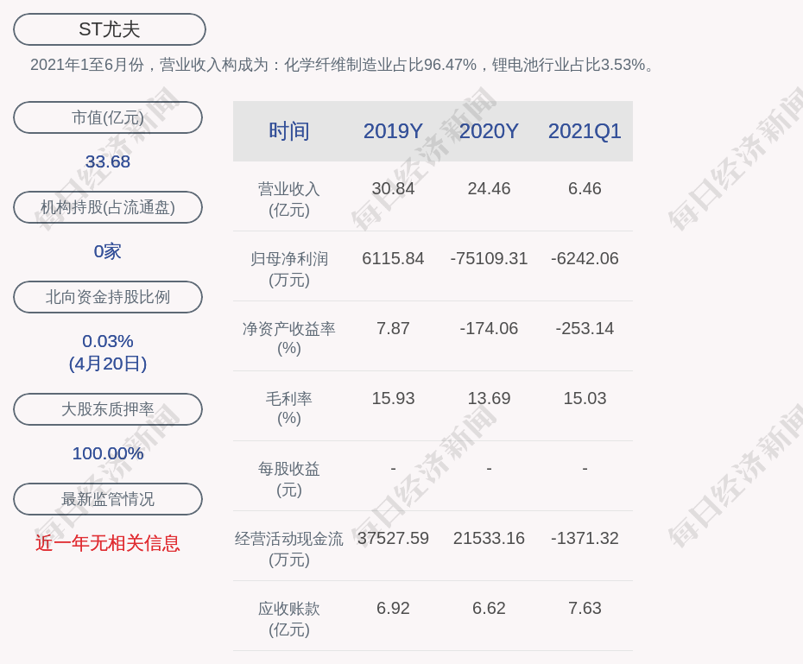This screenshot has height=664, width=803.
Task: Click the 7.63 receivables cell
Action: click(585, 608)
